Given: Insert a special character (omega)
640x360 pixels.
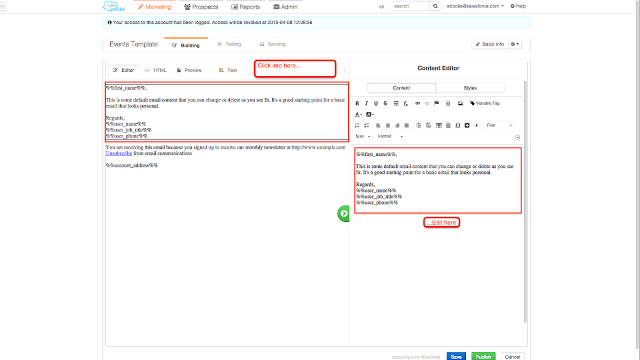Looking at the screenshot, I should point(457,125).
